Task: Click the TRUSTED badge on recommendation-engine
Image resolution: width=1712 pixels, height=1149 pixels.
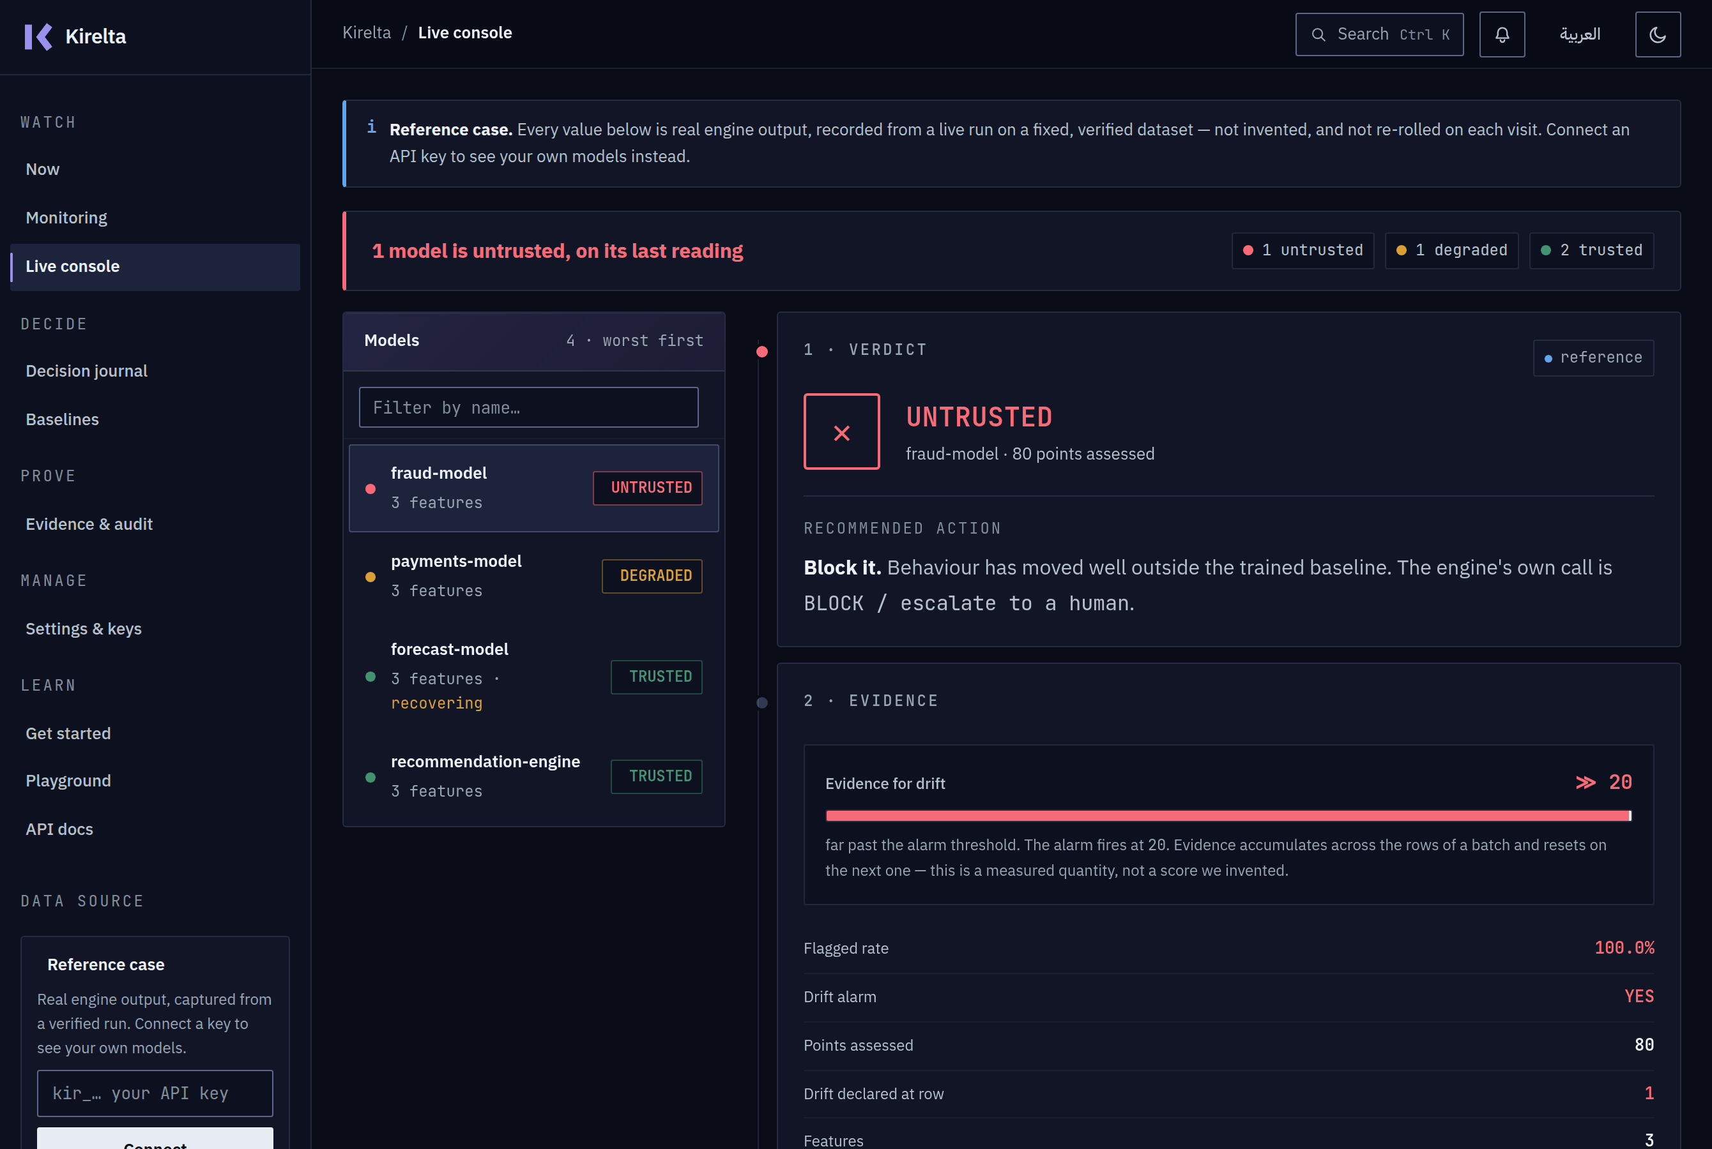Action: coord(656,777)
